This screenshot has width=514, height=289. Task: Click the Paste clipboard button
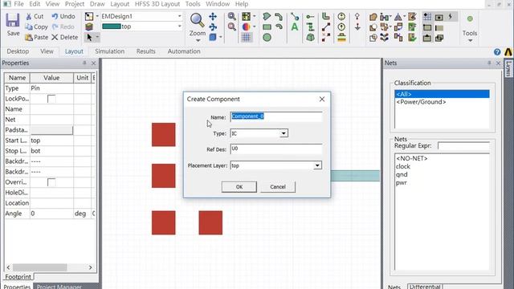pos(37,38)
